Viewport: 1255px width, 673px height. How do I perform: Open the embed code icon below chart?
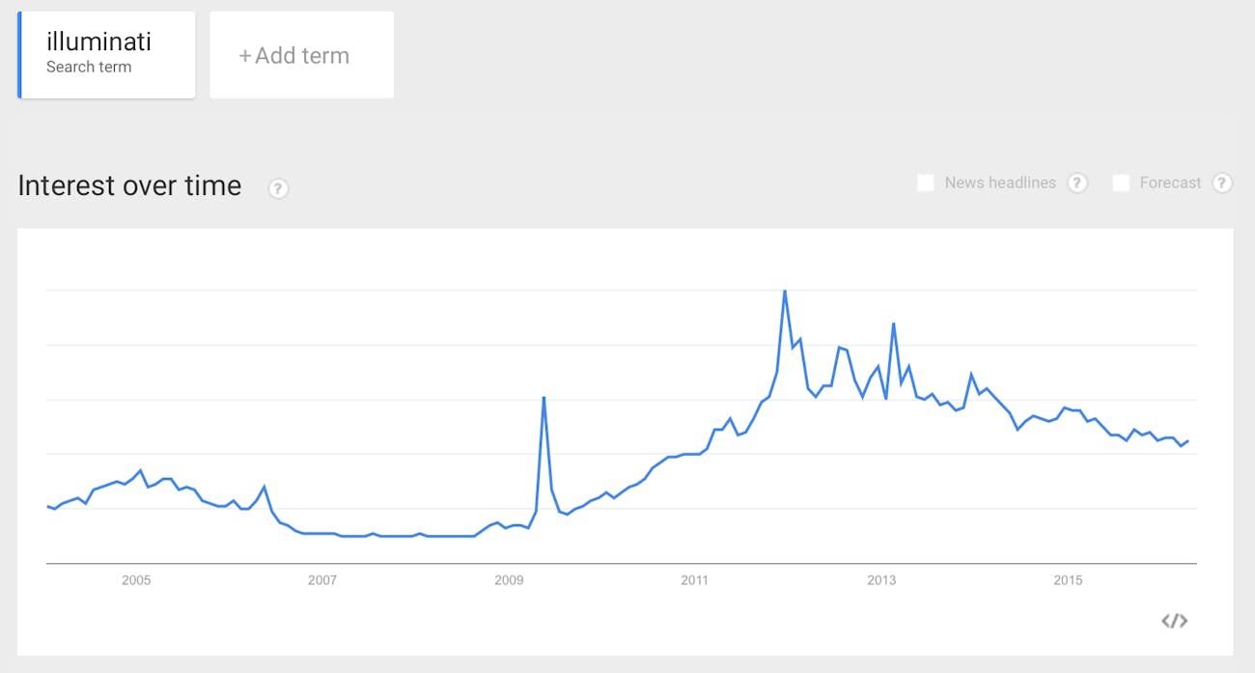[1174, 621]
